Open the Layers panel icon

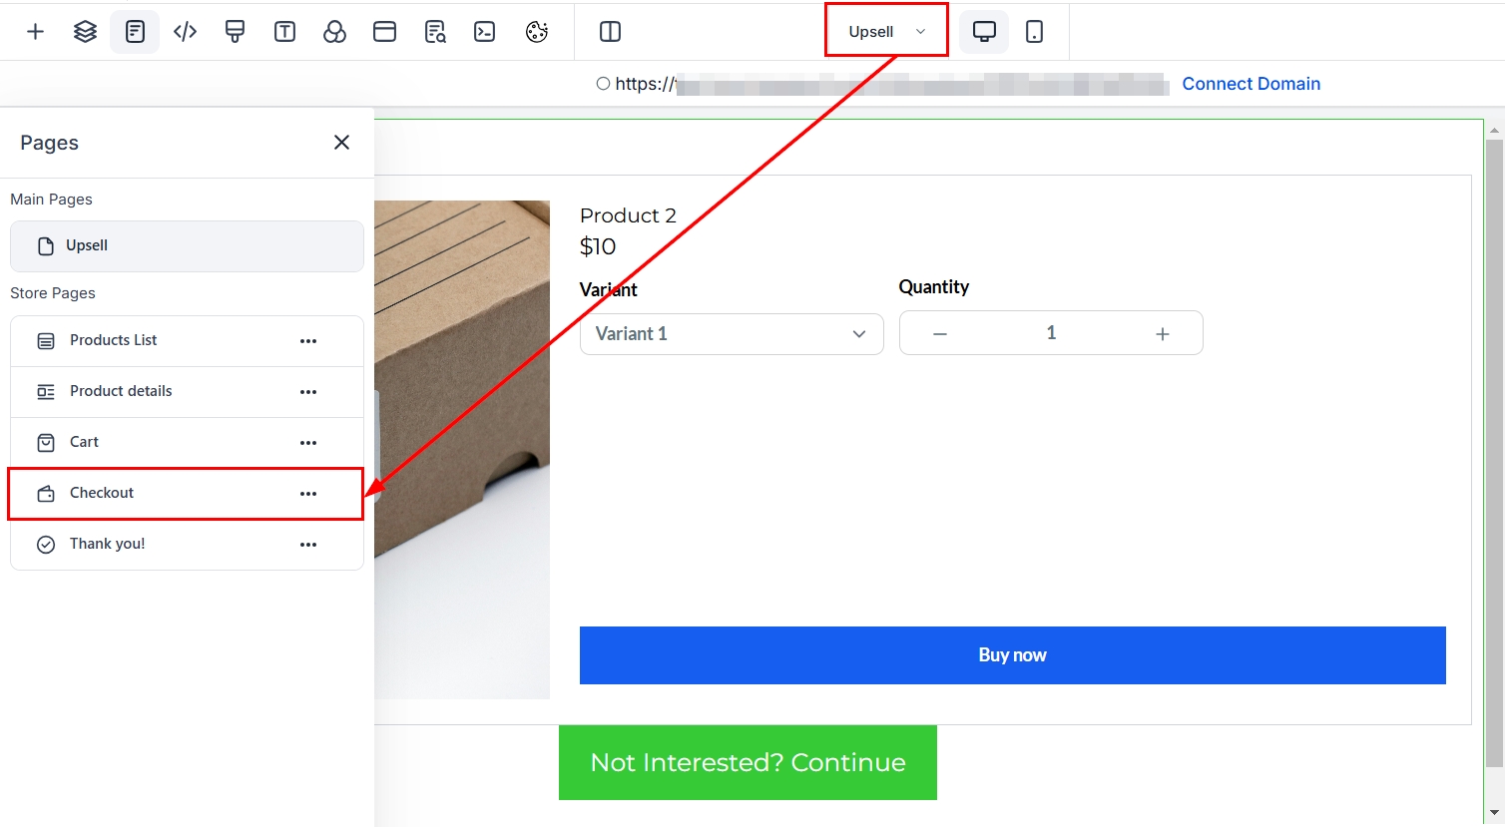(86, 32)
